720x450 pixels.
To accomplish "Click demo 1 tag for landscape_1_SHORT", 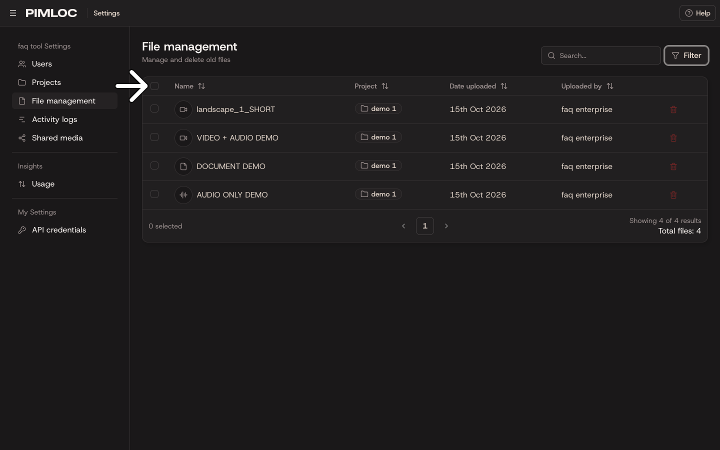I will [x=378, y=108].
